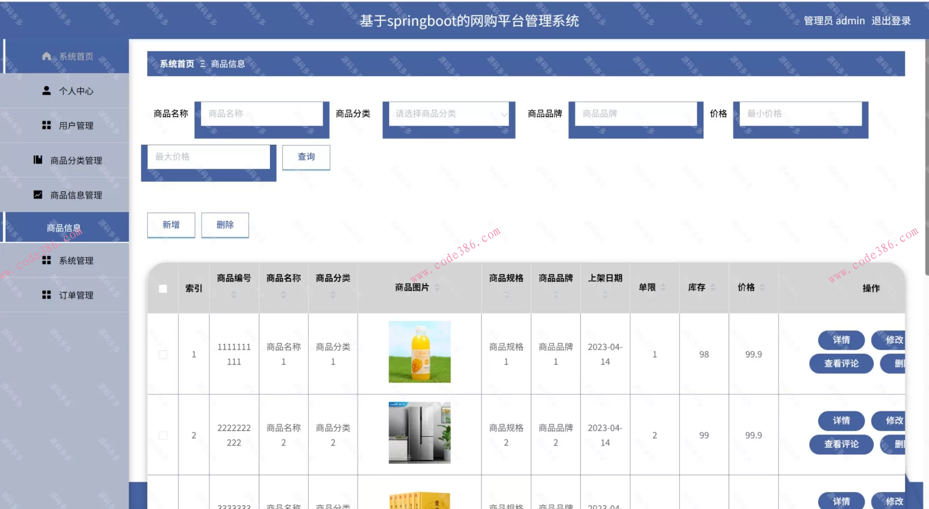This screenshot has height=509, width=929.
Task: Click the icon beside 商品分类管理
Action: coord(38,160)
